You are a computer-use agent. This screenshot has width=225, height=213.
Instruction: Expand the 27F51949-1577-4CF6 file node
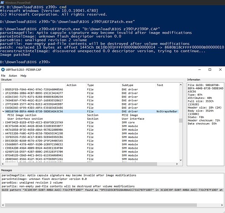[3, 104]
